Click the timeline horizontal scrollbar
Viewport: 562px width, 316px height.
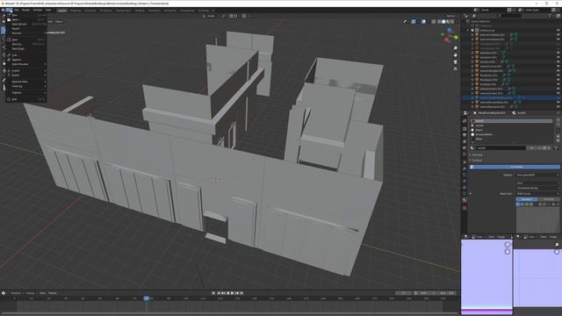pyautogui.click(x=229, y=313)
